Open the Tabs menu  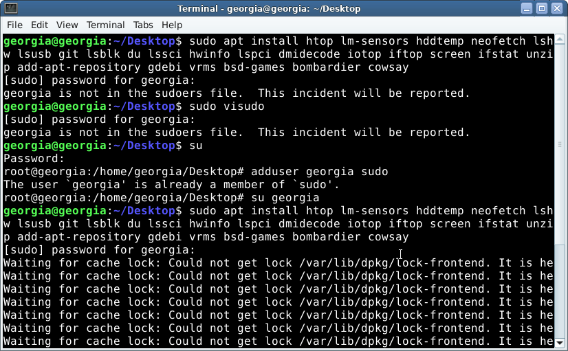point(143,25)
